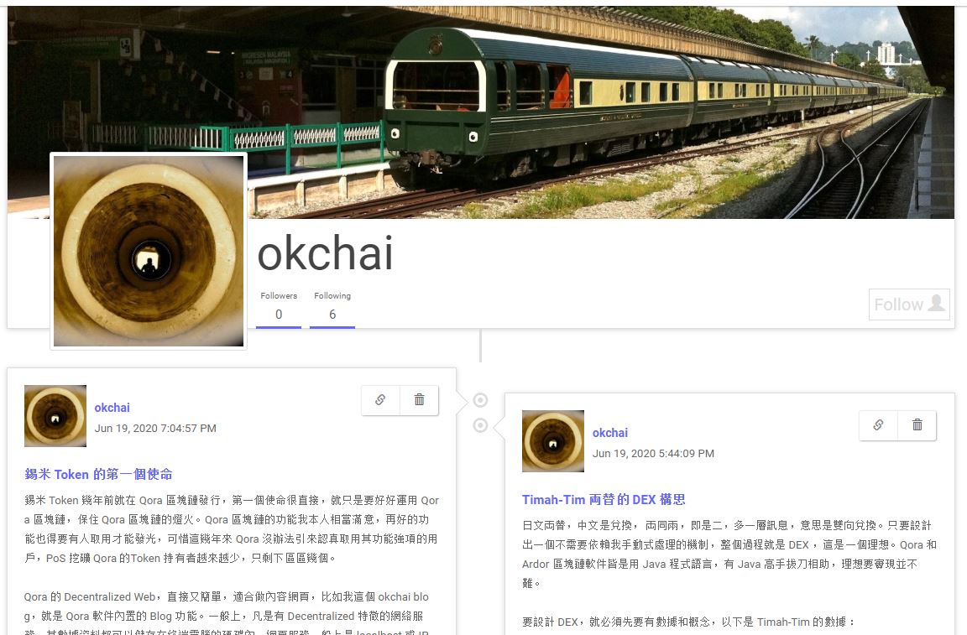Click the Follow button
967x635 pixels.
point(909,304)
